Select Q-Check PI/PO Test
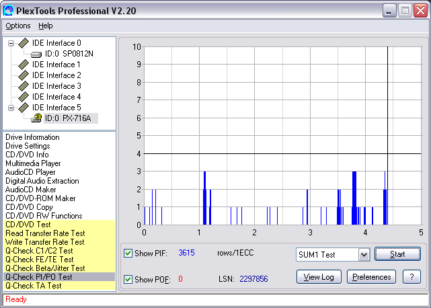The image size is (431, 308). 59,277
